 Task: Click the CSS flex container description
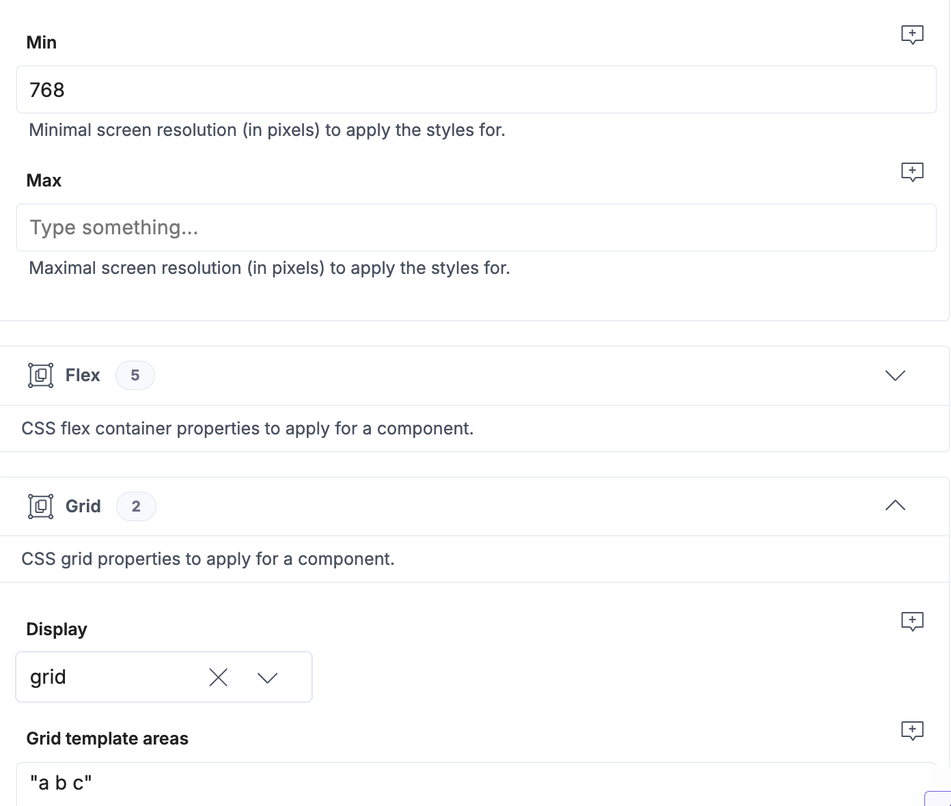pos(247,428)
